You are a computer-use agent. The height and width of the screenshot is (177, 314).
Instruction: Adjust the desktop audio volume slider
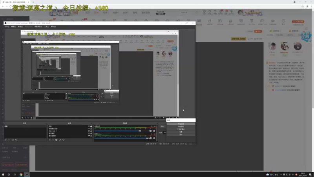tap(122, 131)
